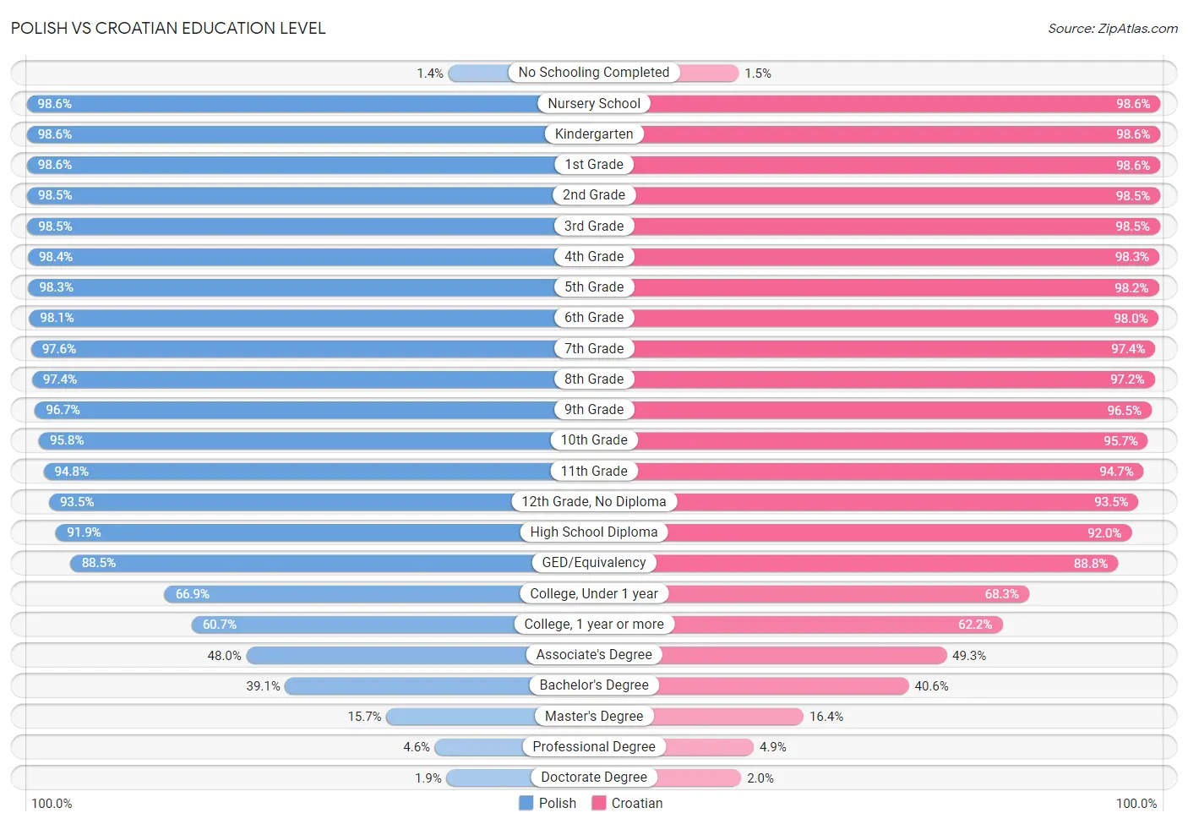Select the Croatian 62.2% College 1 year or more bar
The width and height of the screenshot is (1188, 824).
point(798,624)
